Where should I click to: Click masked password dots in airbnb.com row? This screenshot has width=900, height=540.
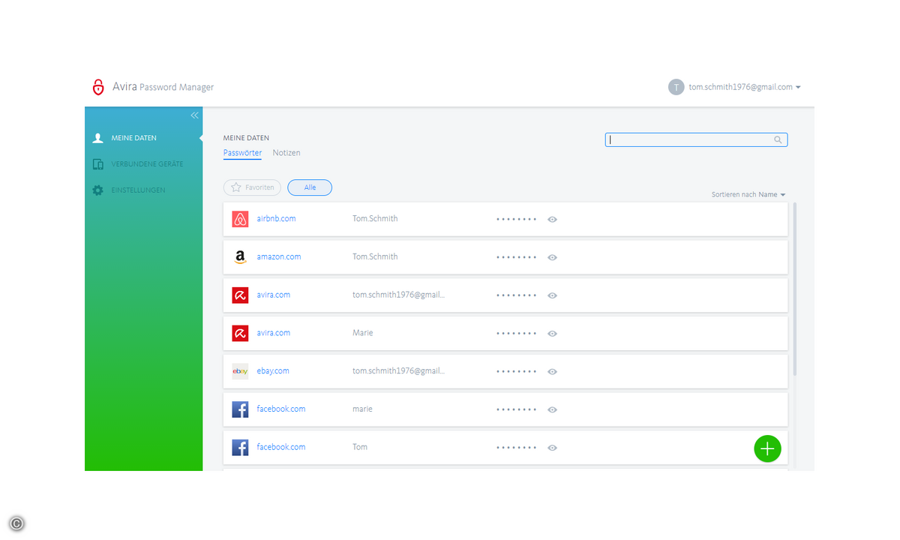tap(516, 219)
